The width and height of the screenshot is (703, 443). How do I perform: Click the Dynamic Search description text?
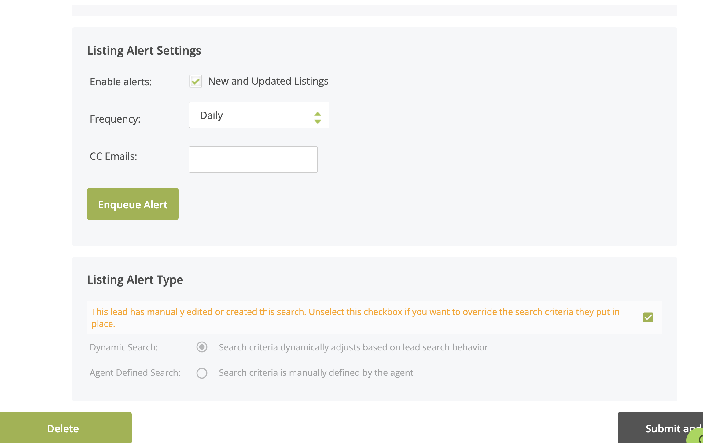(x=353, y=347)
